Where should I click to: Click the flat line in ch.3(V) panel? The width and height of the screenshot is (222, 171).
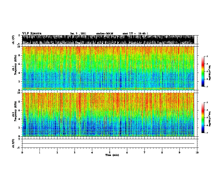coord(108,144)
